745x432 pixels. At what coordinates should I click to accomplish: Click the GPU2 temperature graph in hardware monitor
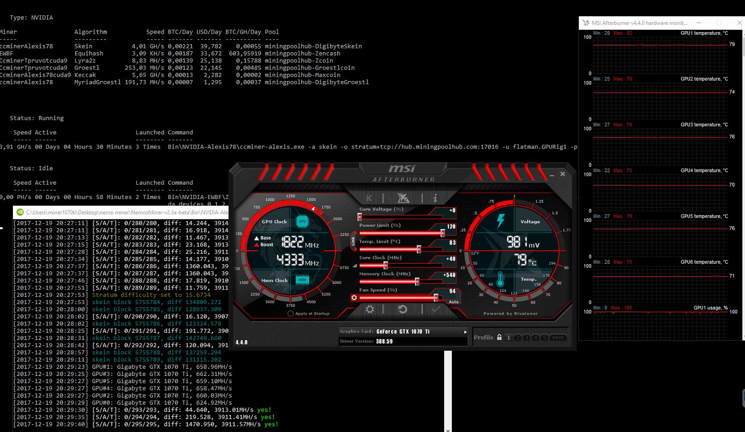tap(661, 101)
